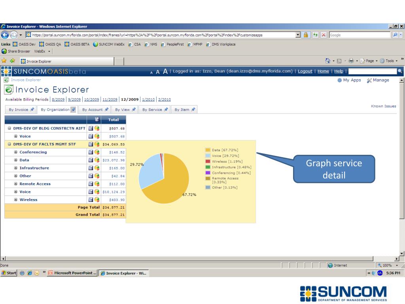Click the security lock icon in address bar

(x=306, y=35)
